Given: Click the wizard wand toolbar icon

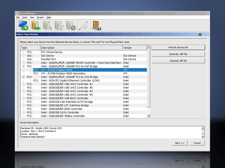Looking at the screenshot, I should pos(83,25).
